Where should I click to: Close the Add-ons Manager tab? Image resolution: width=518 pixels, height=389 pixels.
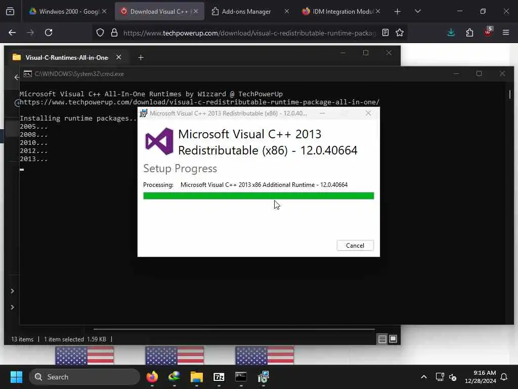[286, 11]
